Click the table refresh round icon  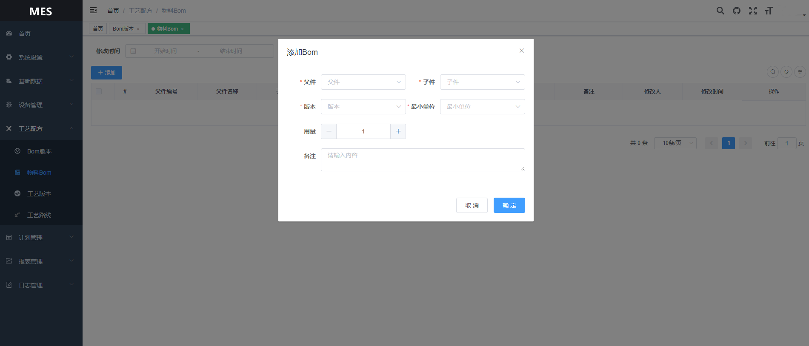(786, 72)
